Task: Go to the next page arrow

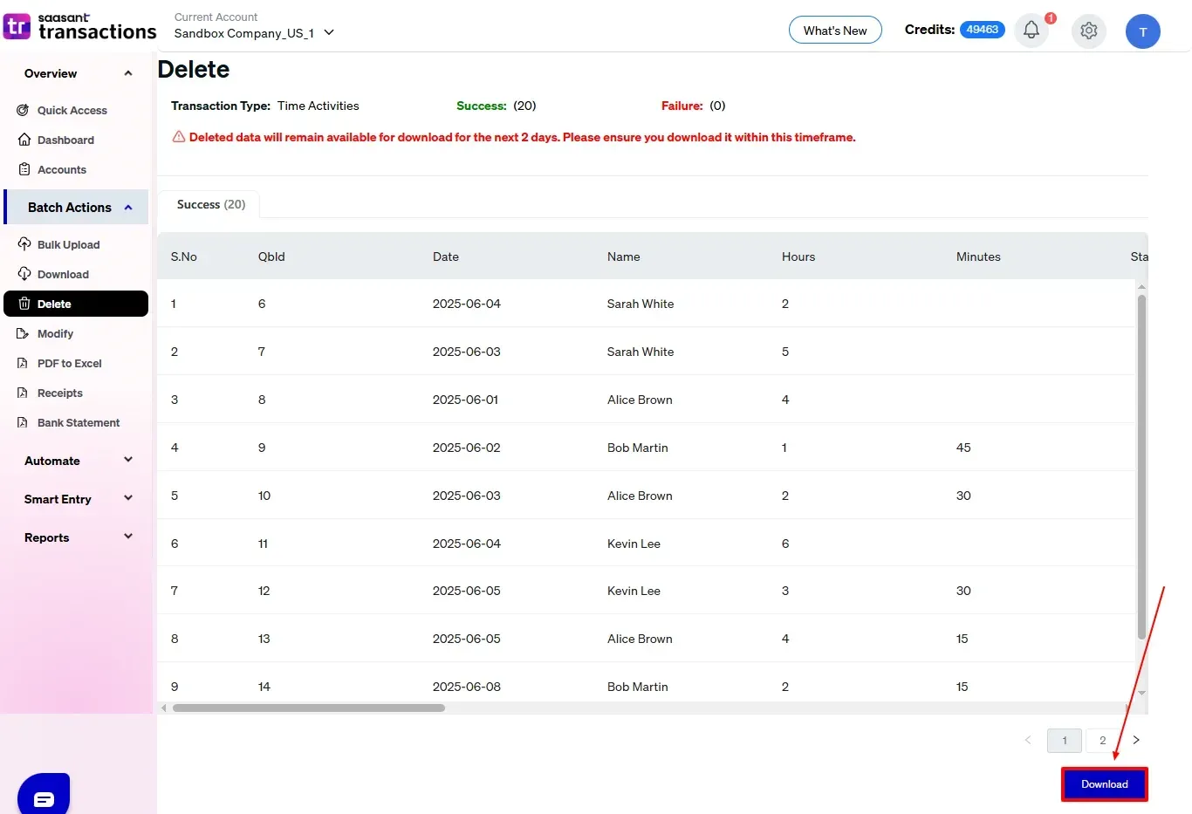Action: pyautogui.click(x=1136, y=740)
